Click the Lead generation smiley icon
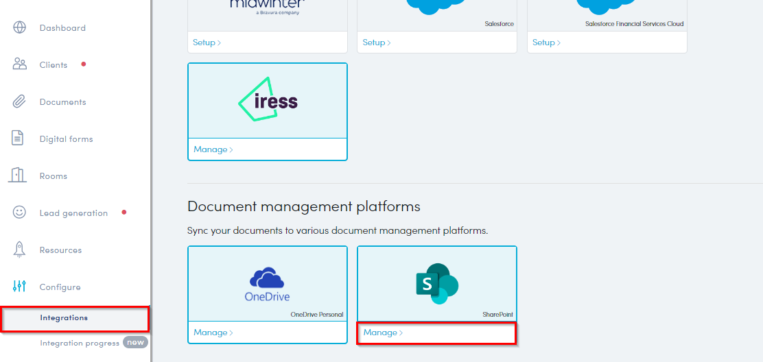The width and height of the screenshot is (763, 362). pyautogui.click(x=19, y=213)
